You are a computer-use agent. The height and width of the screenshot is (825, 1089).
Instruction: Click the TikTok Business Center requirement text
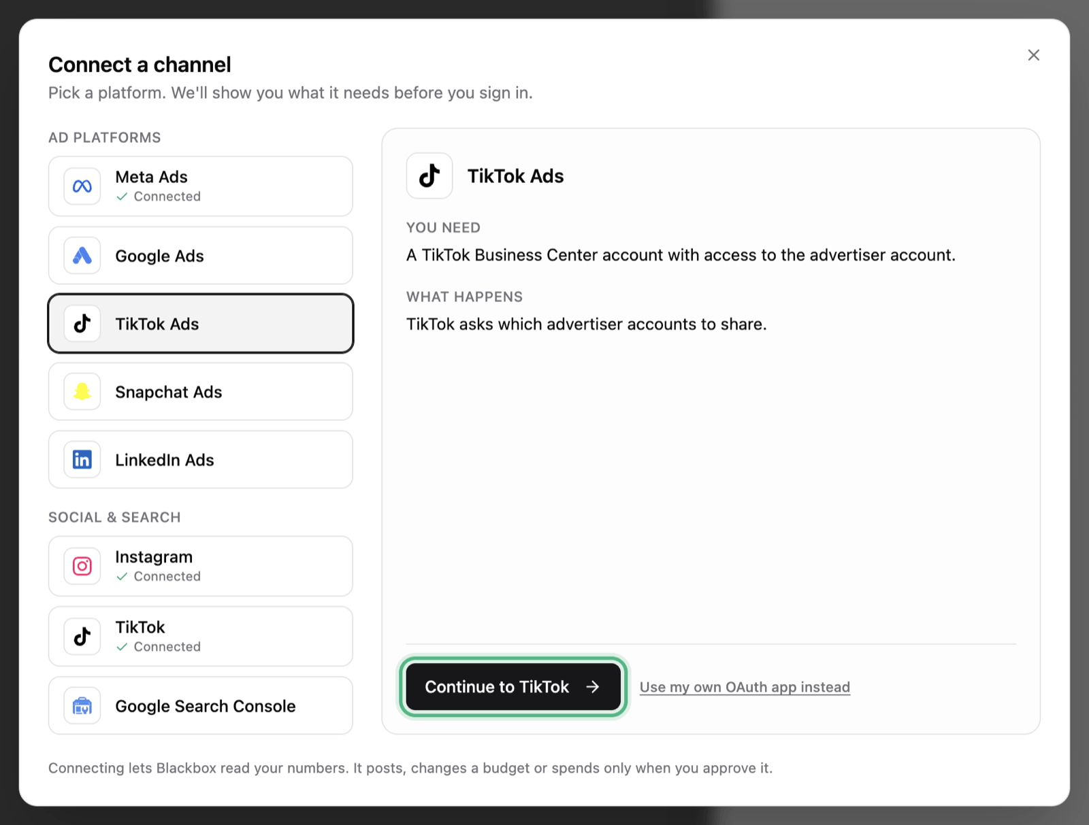point(681,255)
